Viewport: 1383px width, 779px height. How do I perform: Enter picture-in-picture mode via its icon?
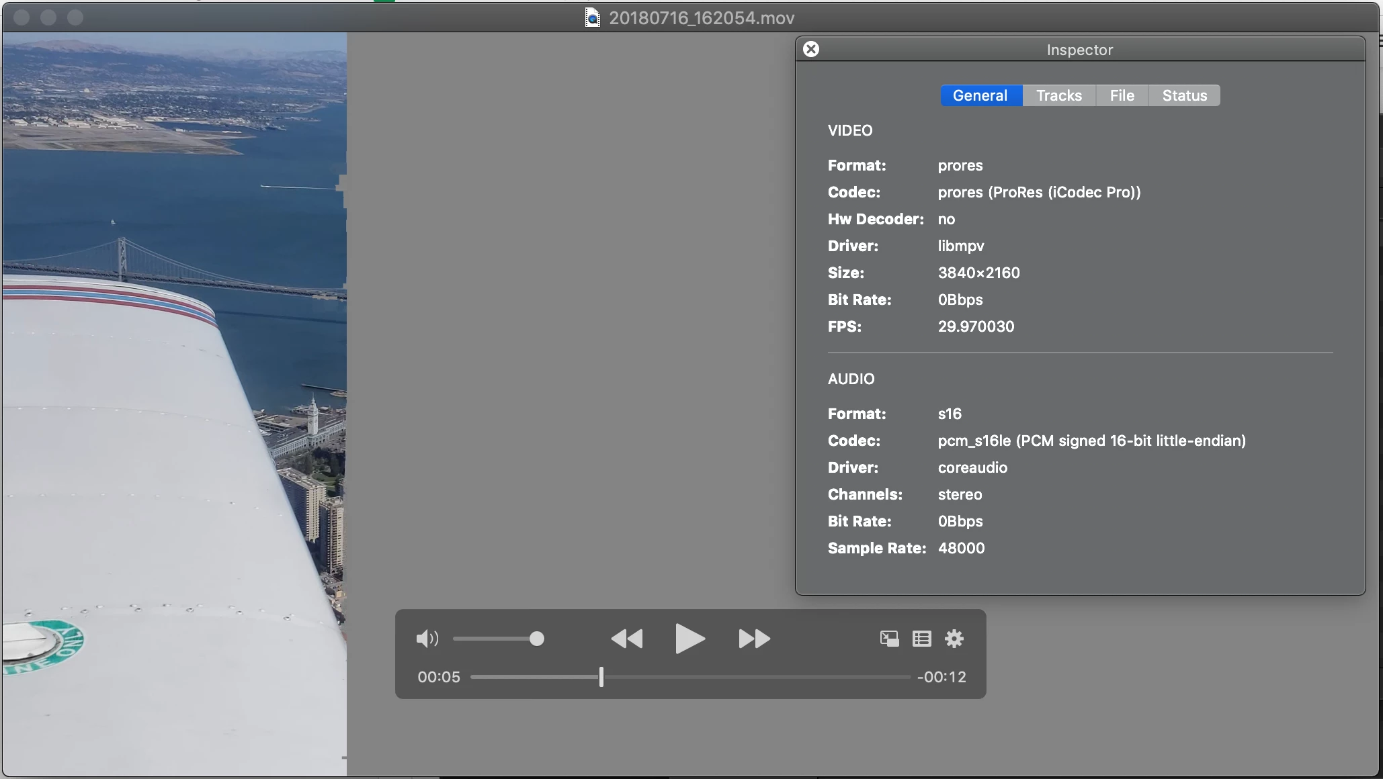coord(889,639)
